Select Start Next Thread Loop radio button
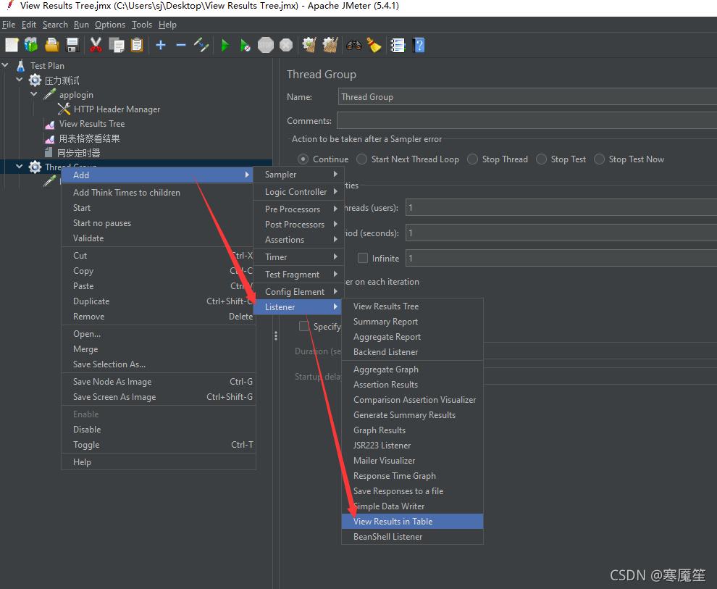Viewport: 717px width, 589px height. tap(361, 159)
